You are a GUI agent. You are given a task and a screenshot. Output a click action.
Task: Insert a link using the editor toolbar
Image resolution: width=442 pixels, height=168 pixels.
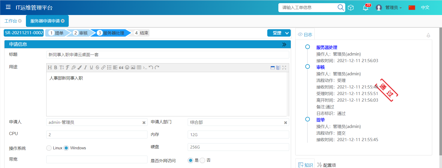[x=103, y=68]
